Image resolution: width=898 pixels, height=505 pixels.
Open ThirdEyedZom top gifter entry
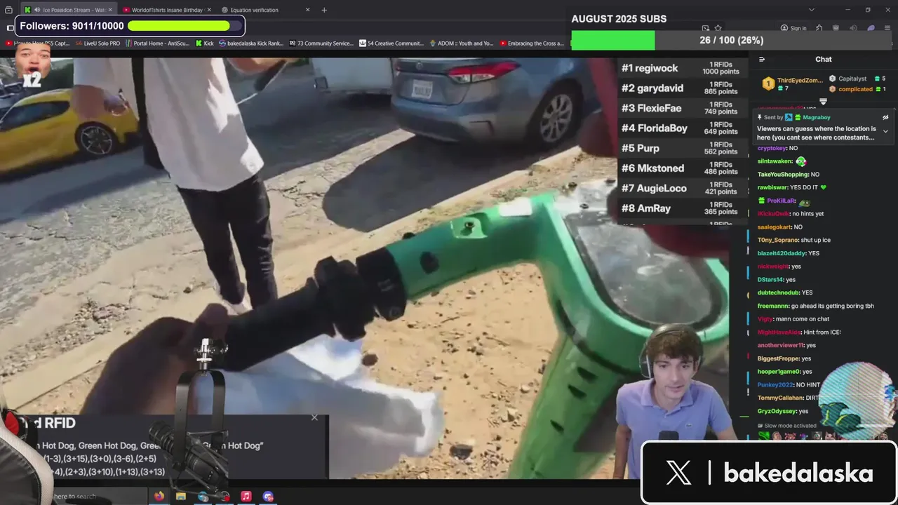click(x=793, y=84)
